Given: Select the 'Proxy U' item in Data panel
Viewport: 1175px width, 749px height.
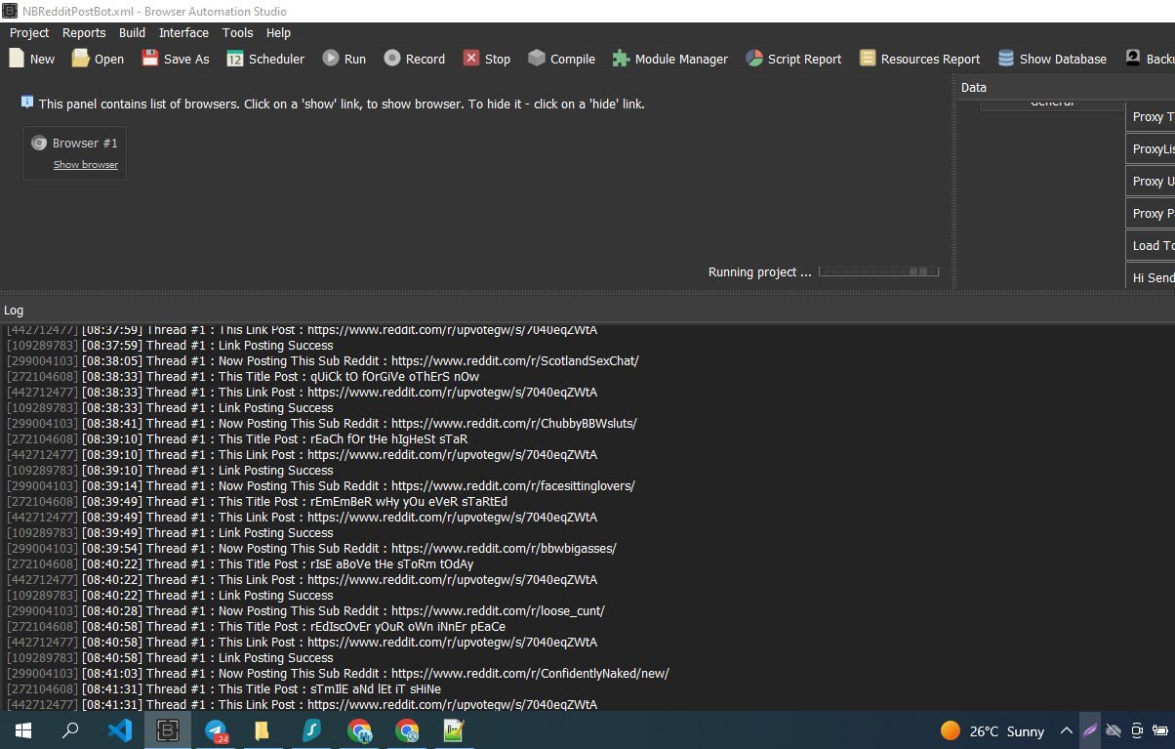Looking at the screenshot, I should 1151,181.
